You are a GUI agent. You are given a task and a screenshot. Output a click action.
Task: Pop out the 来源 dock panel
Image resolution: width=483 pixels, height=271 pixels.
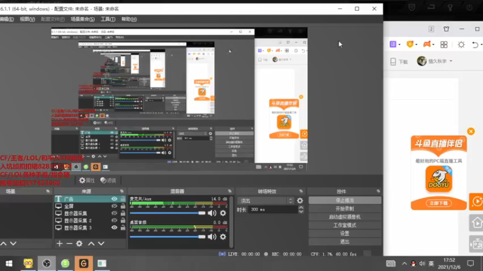122,192
